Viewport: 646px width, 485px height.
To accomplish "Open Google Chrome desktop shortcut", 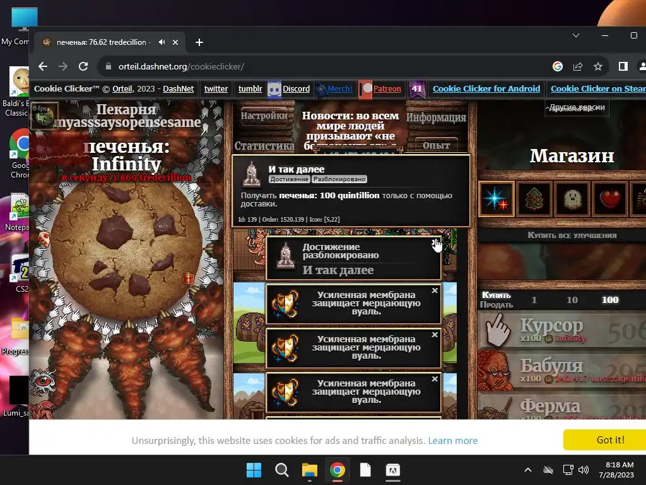I will [20, 154].
